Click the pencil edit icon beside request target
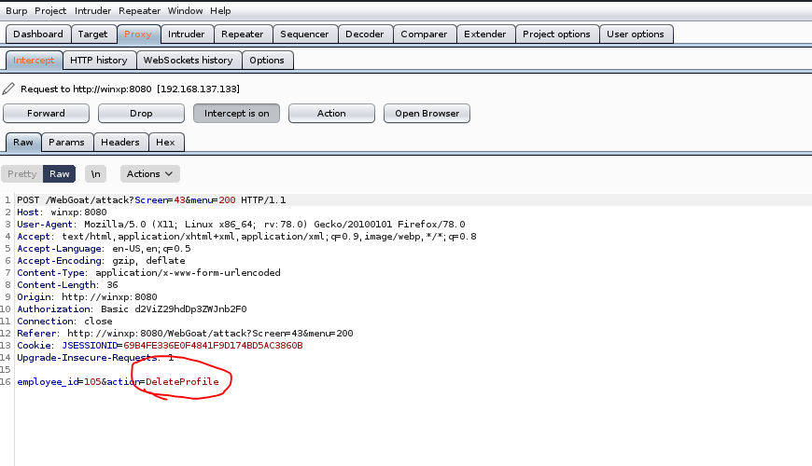Viewport: 812px width, 466px height. (8, 89)
